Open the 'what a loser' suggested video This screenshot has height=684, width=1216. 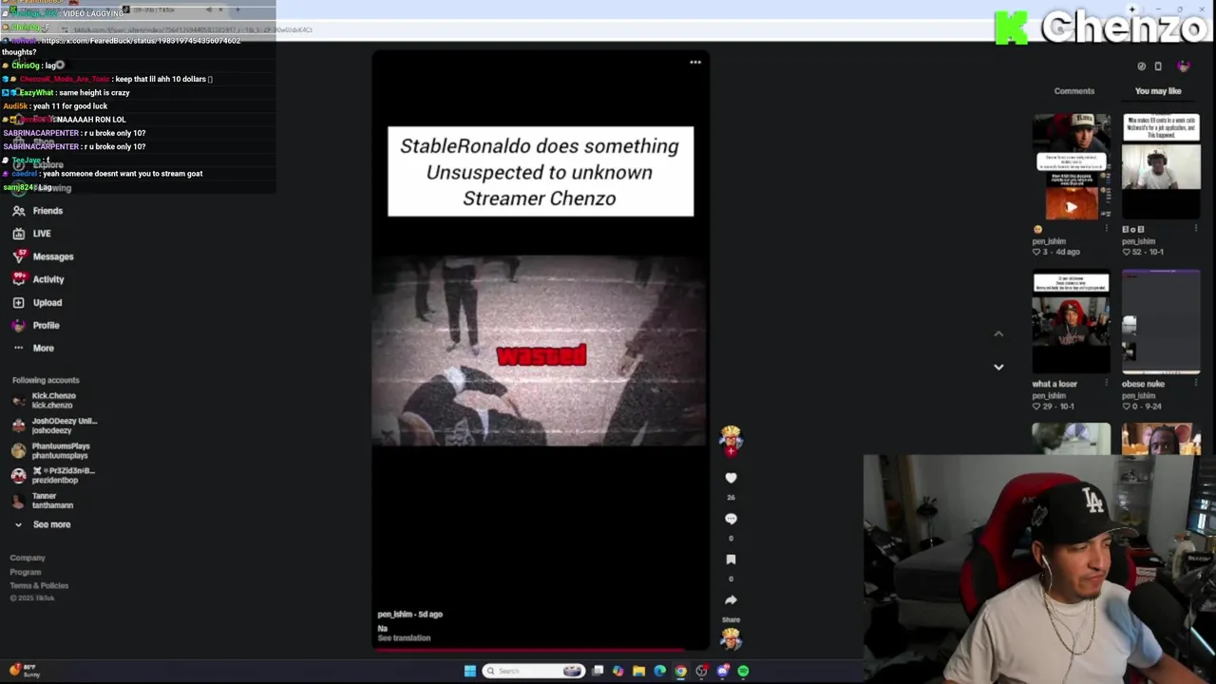coord(1071,322)
